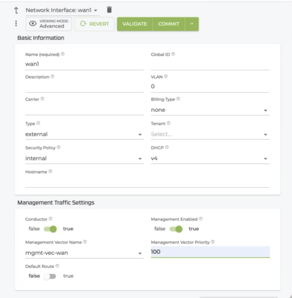Toggle the Default Route switch
The image size is (292, 298).
tap(50, 276)
